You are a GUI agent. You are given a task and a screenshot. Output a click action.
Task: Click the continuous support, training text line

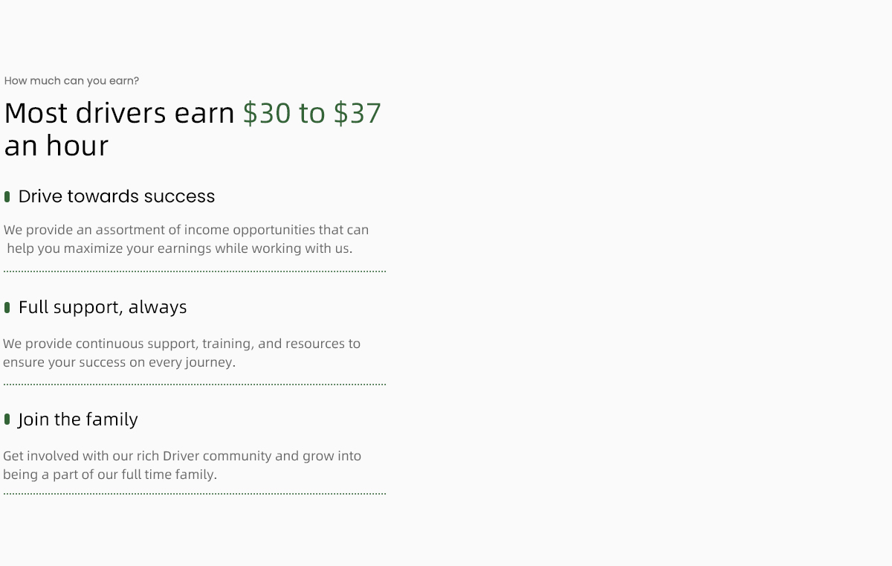(x=181, y=344)
